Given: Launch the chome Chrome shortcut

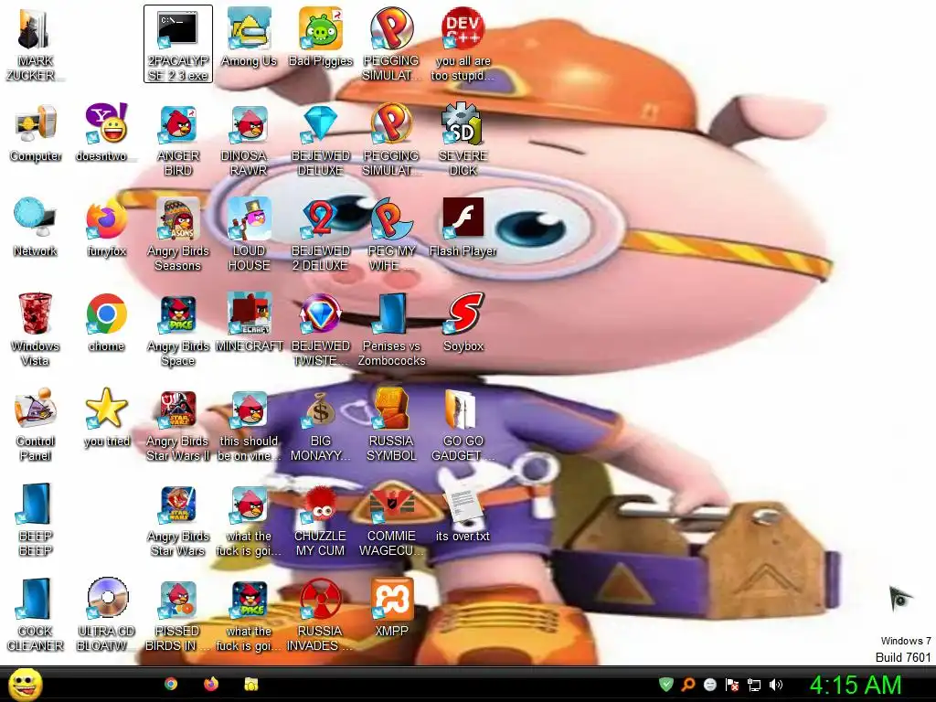Looking at the screenshot, I should pos(106,323).
